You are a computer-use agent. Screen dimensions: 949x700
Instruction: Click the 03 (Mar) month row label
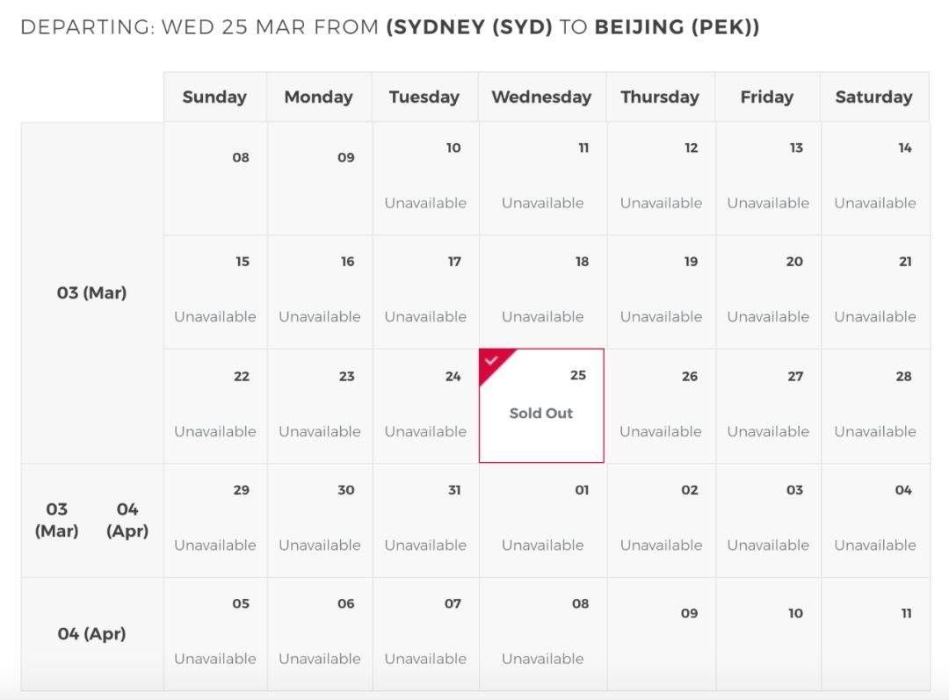92,292
